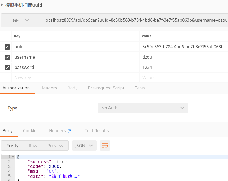Switch to the Preview response view
This screenshot has width=228, height=181.
[x=55, y=145]
